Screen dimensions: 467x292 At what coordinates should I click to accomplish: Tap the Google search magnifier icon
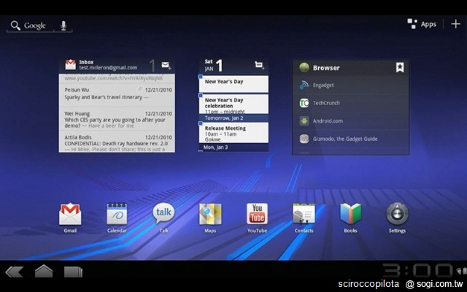(x=15, y=26)
